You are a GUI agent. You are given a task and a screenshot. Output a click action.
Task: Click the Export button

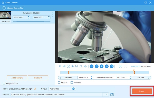click(x=142, y=91)
